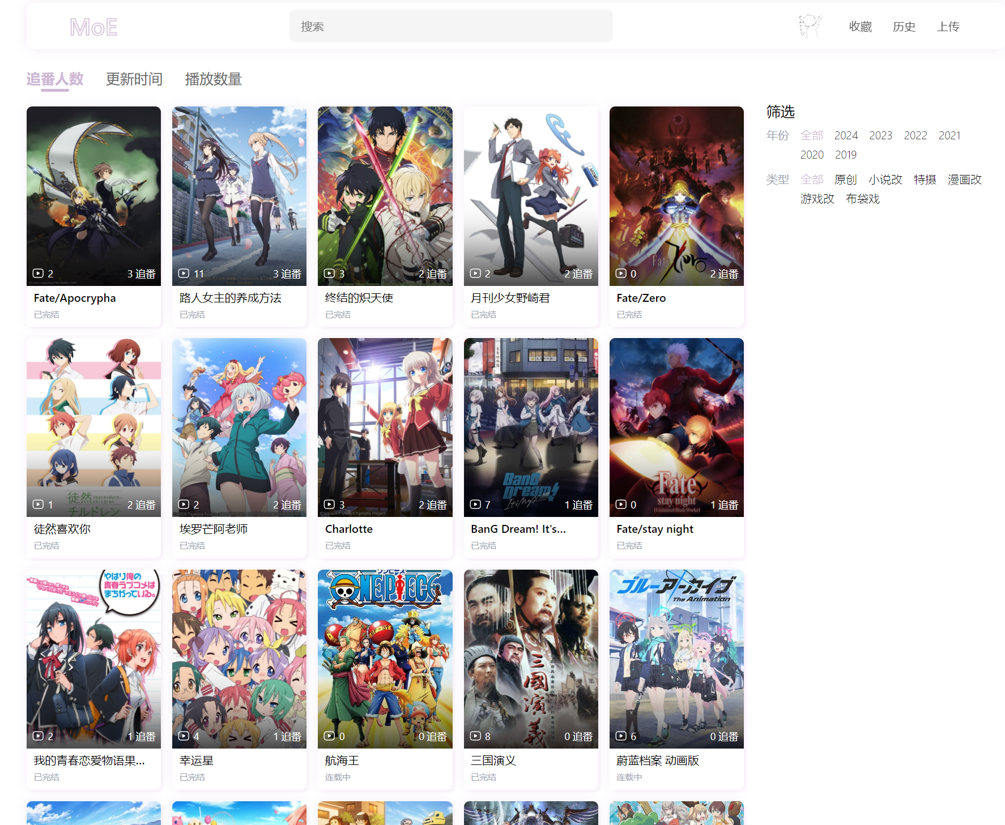Select 全部 in the 年份 filter
1005x825 pixels.
[x=812, y=135]
